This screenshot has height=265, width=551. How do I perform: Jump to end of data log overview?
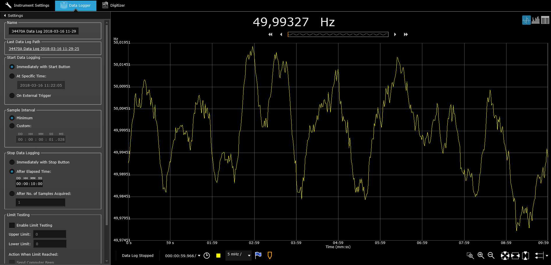click(406, 34)
